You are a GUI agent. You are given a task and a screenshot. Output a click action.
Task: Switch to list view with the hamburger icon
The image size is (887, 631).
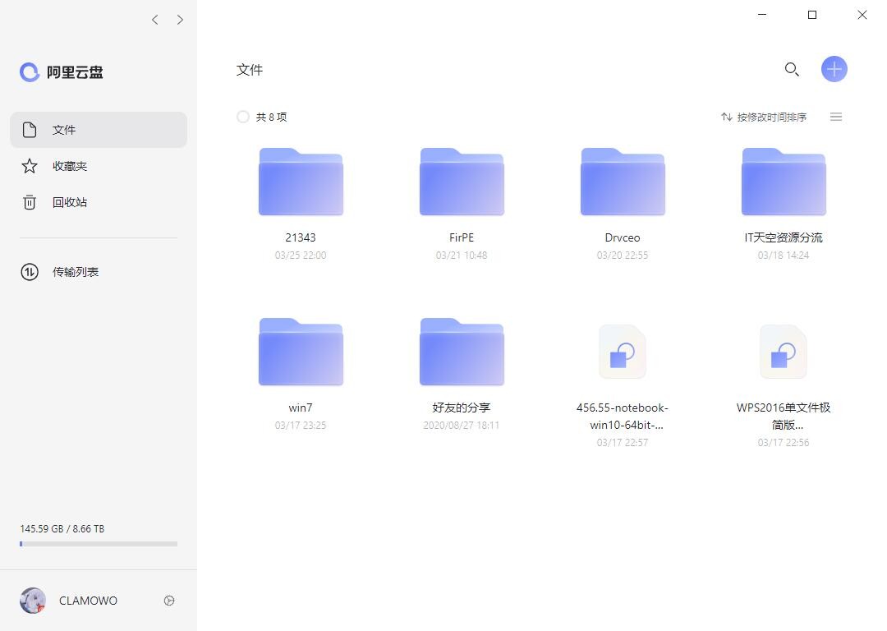836,117
